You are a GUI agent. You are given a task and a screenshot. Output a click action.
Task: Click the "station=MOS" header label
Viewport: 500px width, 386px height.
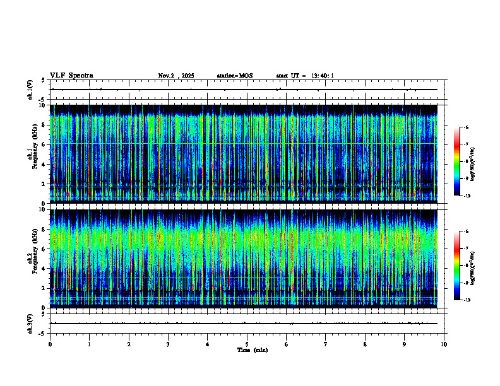[x=235, y=76]
